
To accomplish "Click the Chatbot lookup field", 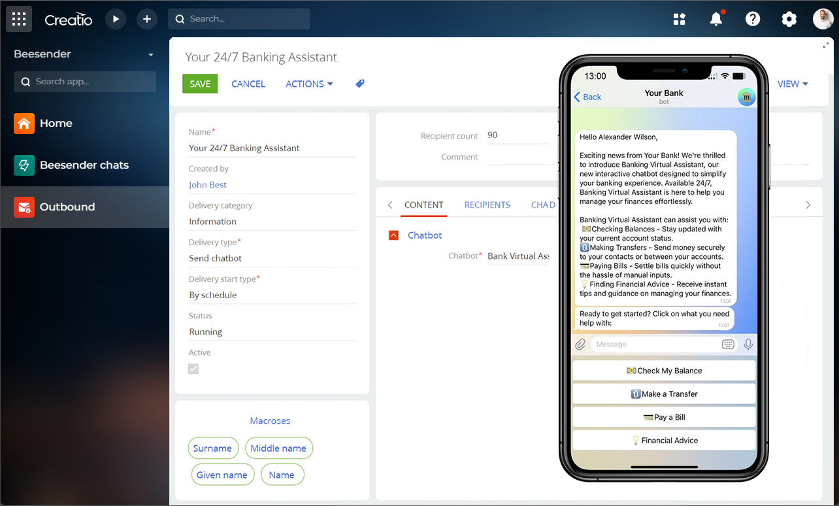I will tap(519, 256).
